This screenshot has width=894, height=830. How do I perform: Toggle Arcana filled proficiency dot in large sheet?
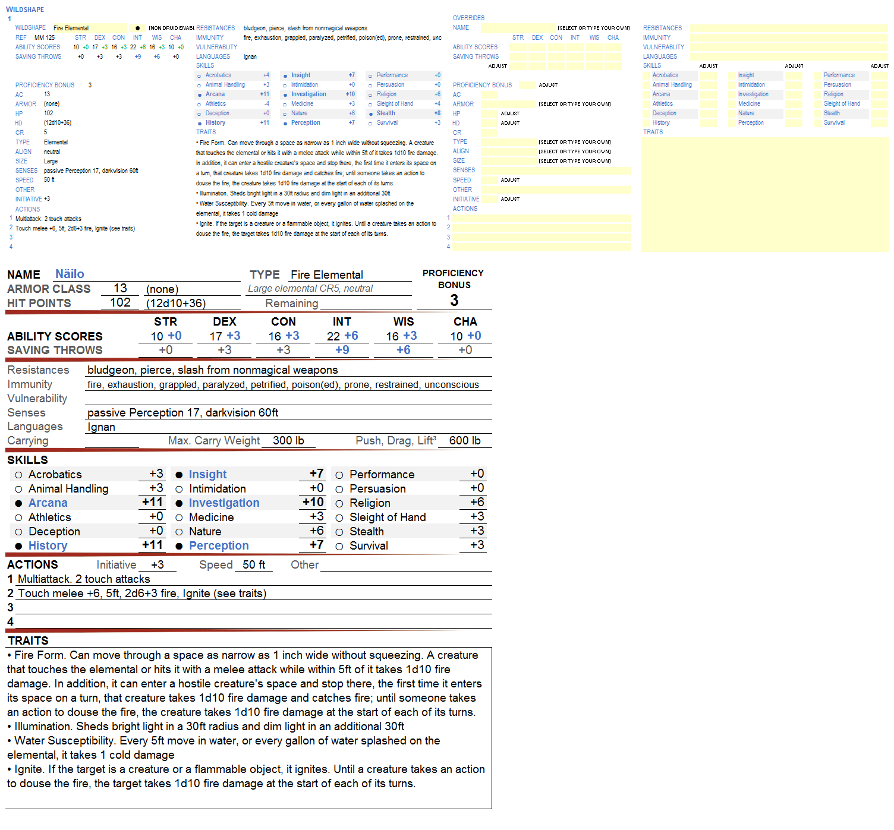(19, 504)
